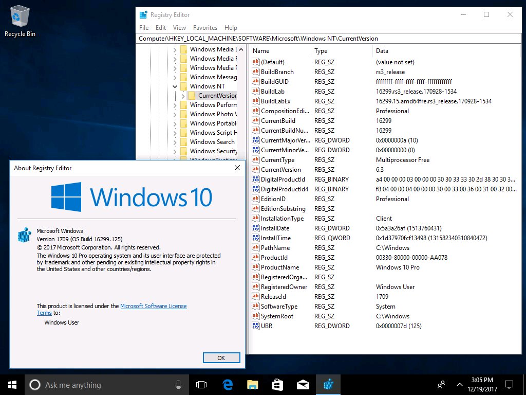
Task: Click the Cortana microphone icon
Action: click(178, 385)
